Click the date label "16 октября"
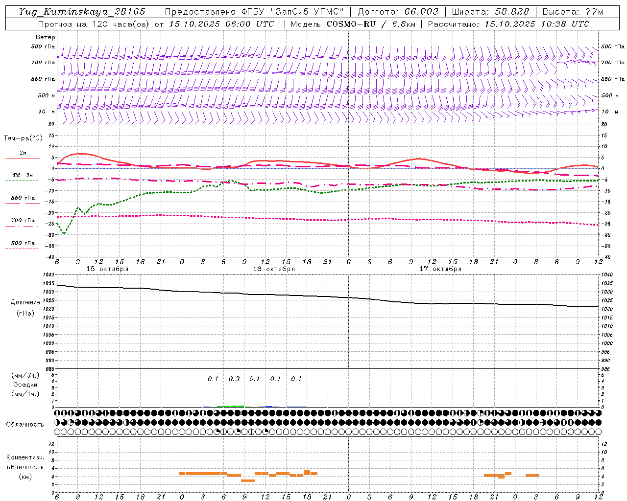Screen dimensions: 627x501 tap(274, 269)
